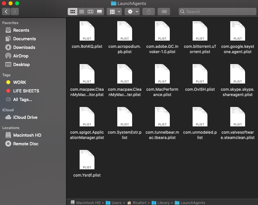Click Library in the path bar
This screenshot has width=258, height=205.
click(x=163, y=203)
